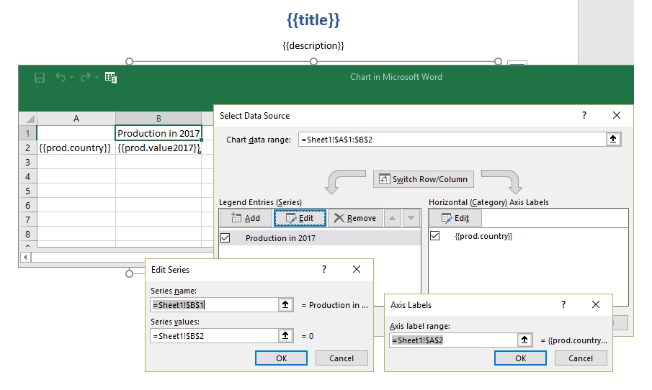Click the Undo arrow icon

pos(61,77)
